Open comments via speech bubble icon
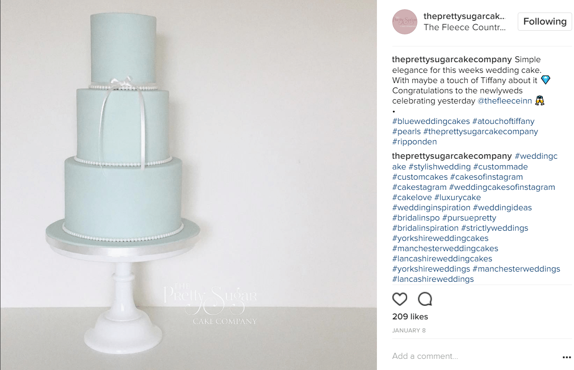Screen dimensions: 574x370 click(425, 299)
